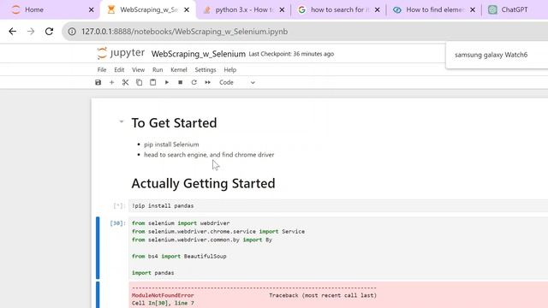This screenshot has height=308, width=548.
Task: Open the Edit menu
Action: pyautogui.click(x=119, y=70)
